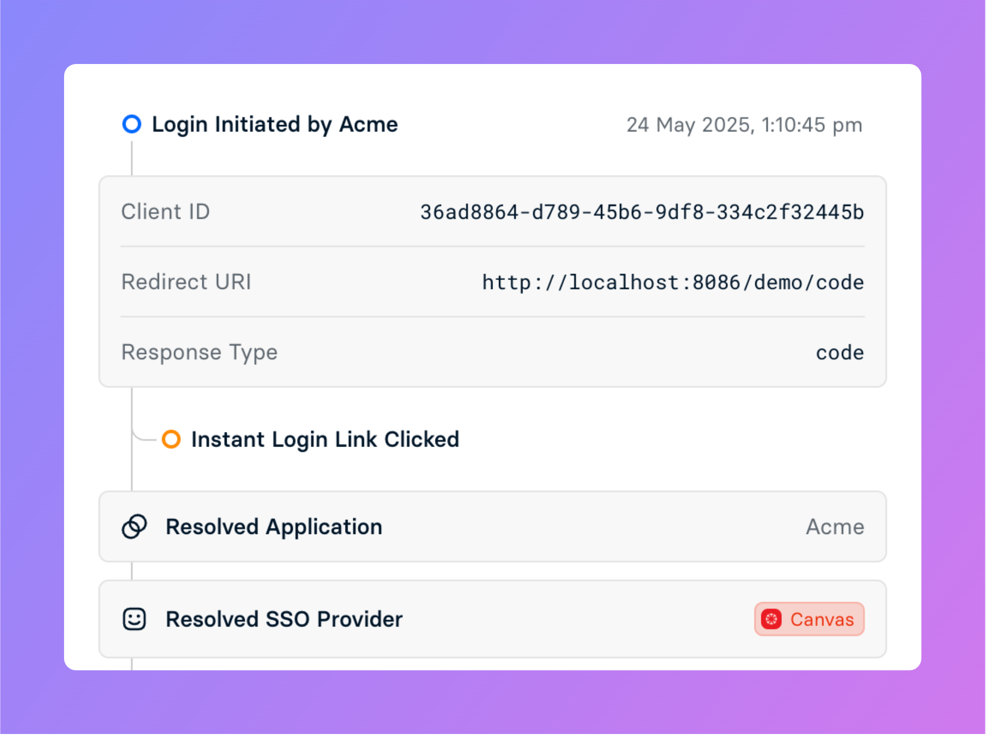Viewport: 986px width, 735px height.
Task: Click the Resolved Application title text
Action: [274, 527]
